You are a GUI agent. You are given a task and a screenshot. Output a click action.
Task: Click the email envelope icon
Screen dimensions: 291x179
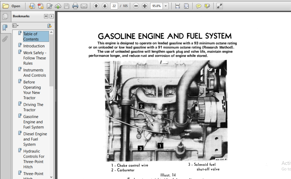point(84,6)
